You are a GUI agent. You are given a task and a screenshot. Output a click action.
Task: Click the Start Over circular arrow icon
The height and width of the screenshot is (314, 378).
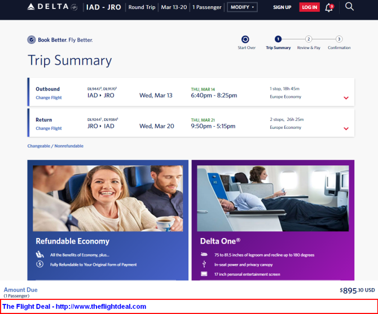point(245,39)
